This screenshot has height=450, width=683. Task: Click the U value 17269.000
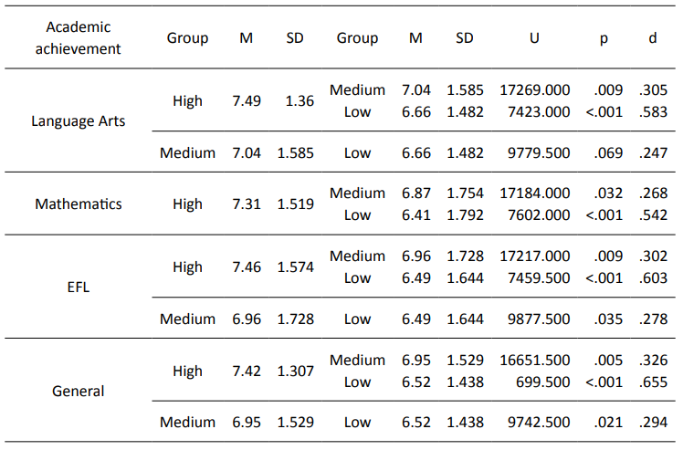[535, 90]
